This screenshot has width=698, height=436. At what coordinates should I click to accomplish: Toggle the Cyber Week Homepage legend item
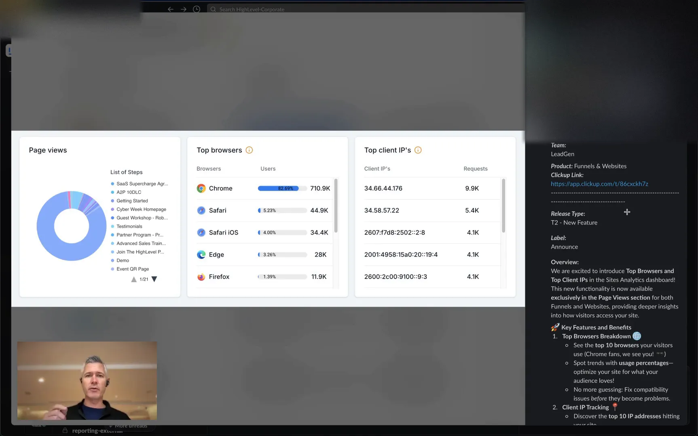[138, 209]
